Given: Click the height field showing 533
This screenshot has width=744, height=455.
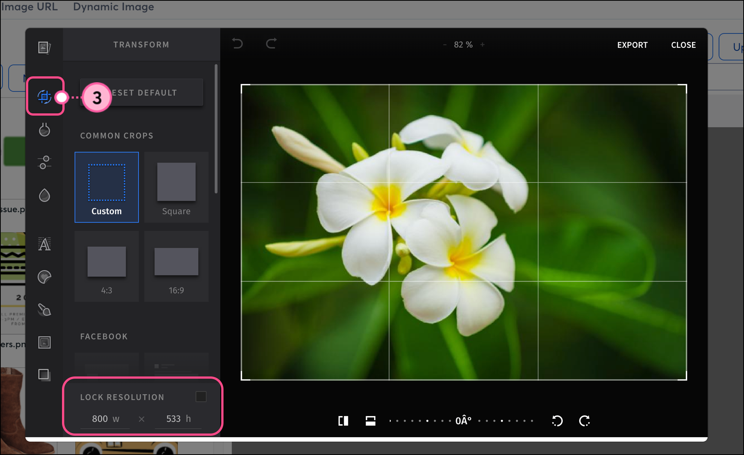Looking at the screenshot, I should (x=178, y=419).
